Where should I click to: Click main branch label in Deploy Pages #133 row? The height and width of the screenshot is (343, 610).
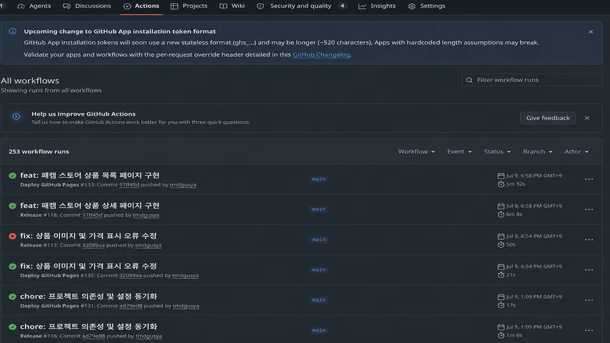(x=318, y=179)
